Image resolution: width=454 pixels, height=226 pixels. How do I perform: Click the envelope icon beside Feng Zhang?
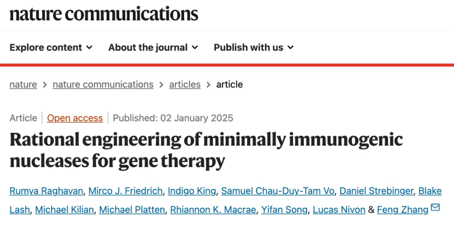coord(435,208)
